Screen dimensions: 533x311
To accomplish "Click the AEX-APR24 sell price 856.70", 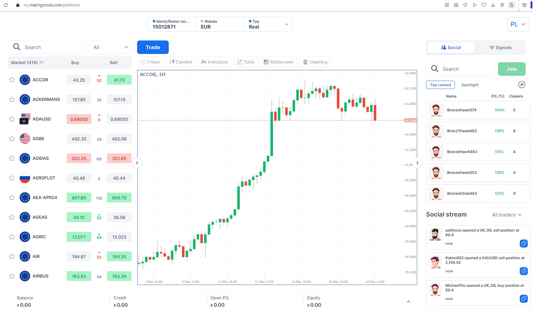I will 119,198.
